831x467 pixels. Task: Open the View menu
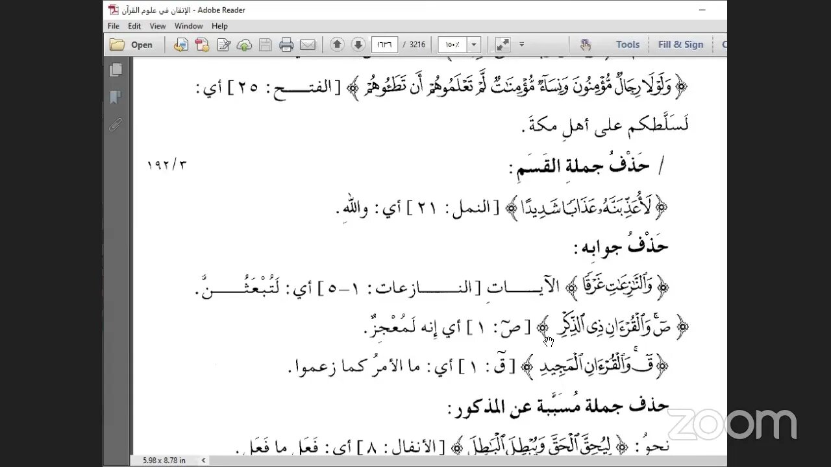pos(158,26)
